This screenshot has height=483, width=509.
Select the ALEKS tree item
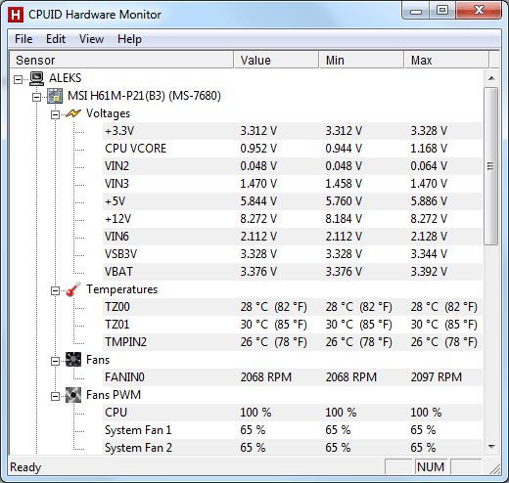66,78
